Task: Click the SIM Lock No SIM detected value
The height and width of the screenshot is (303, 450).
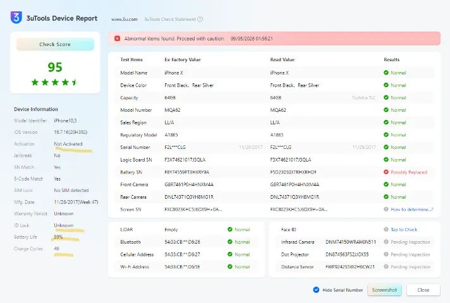Action: pos(71,190)
